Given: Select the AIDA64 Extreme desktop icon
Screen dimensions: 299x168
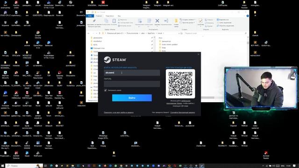Looking at the screenshot, I should [16, 155].
